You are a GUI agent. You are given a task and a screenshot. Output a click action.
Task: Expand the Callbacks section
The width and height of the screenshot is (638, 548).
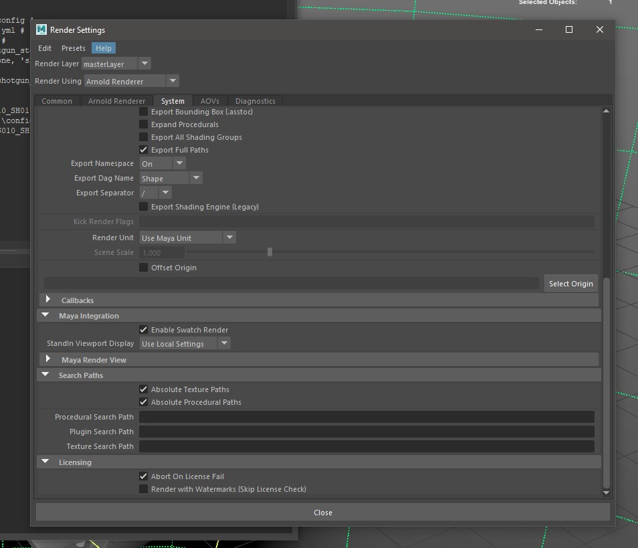(47, 300)
